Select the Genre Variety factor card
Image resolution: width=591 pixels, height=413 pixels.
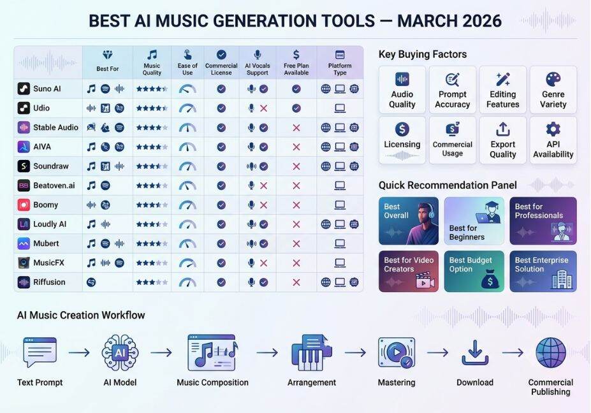click(x=553, y=90)
